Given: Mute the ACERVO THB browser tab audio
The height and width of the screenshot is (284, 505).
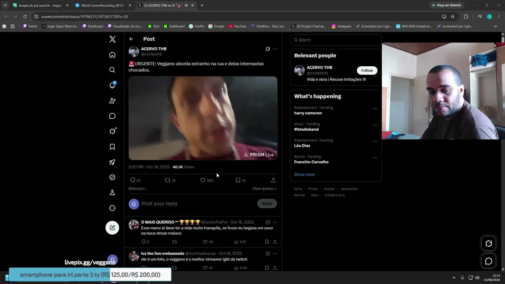Looking at the screenshot, I should point(186,6).
